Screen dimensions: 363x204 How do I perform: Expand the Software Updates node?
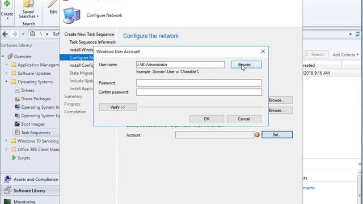click(x=6, y=73)
